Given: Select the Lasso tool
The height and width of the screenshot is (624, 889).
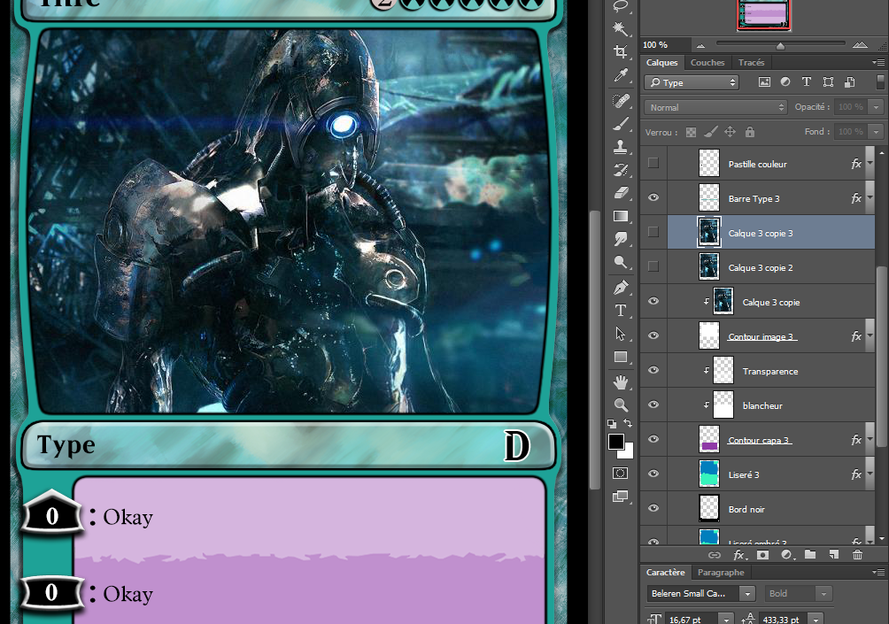Looking at the screenshot, I should [x=621, y=5].
